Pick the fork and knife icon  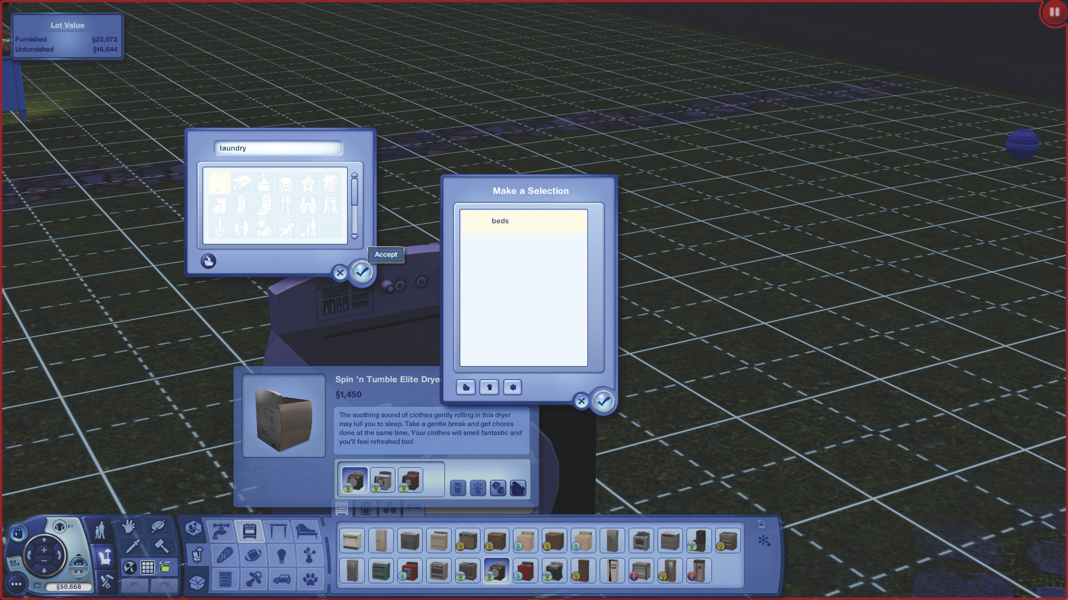tap(285, 205)
